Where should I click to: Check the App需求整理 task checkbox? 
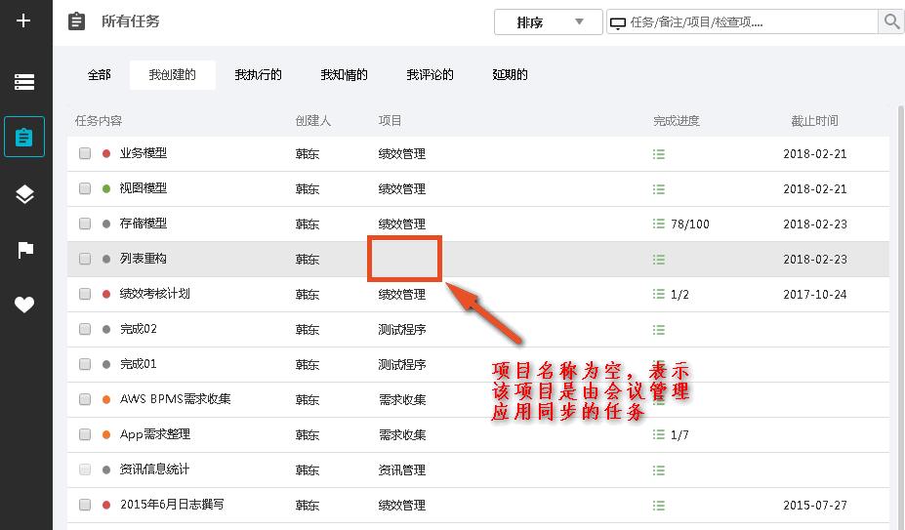point(85,434)
